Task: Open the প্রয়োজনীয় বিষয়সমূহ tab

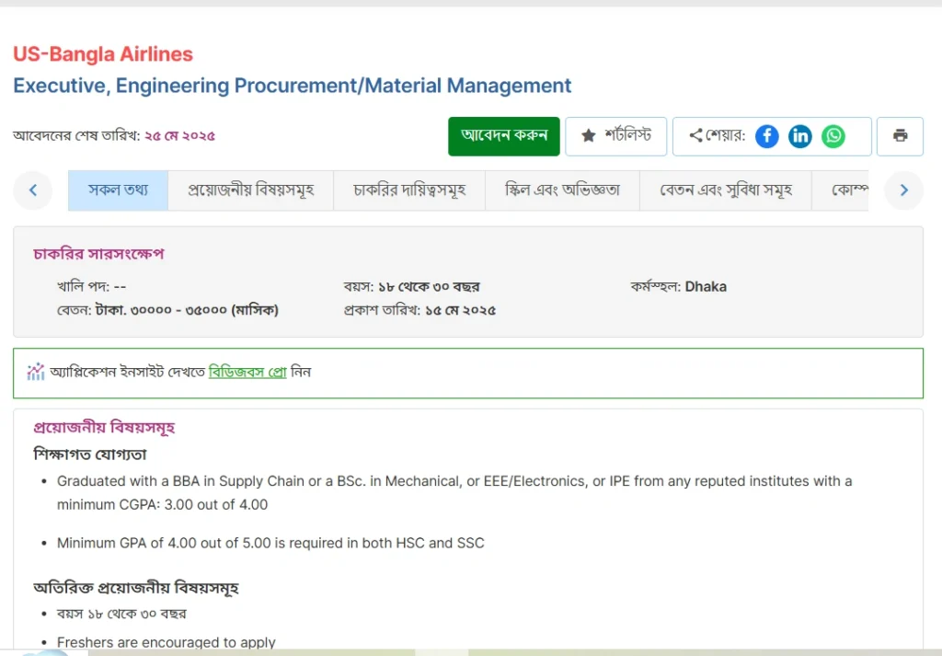Action: 251,190
